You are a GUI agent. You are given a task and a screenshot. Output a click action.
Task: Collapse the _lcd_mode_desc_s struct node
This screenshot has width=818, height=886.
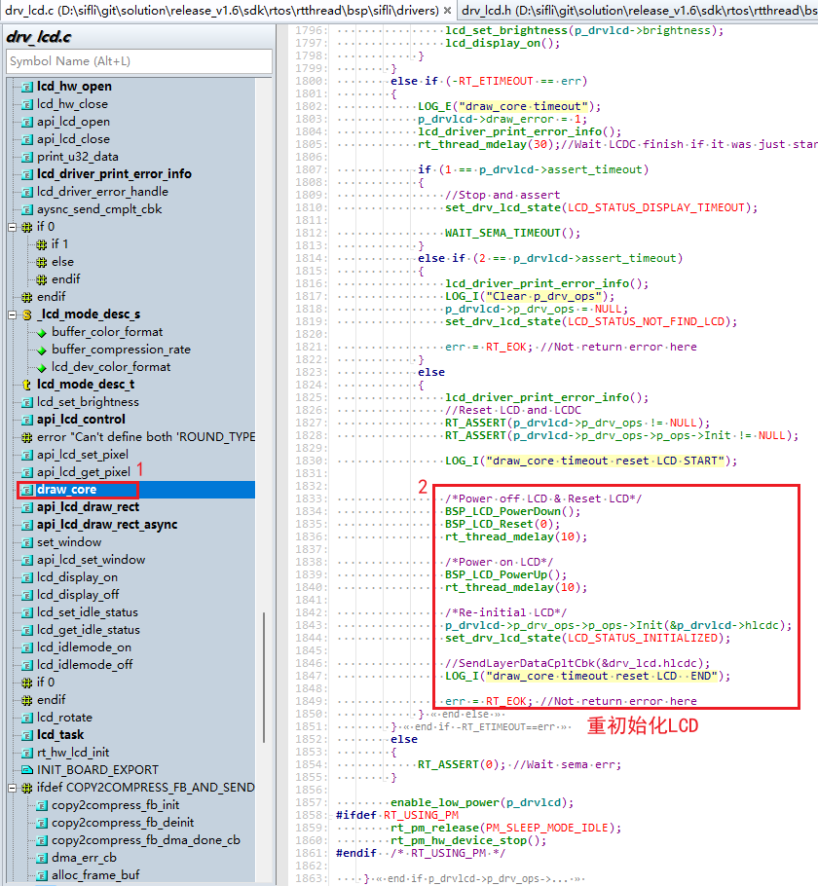coord(13,314)
